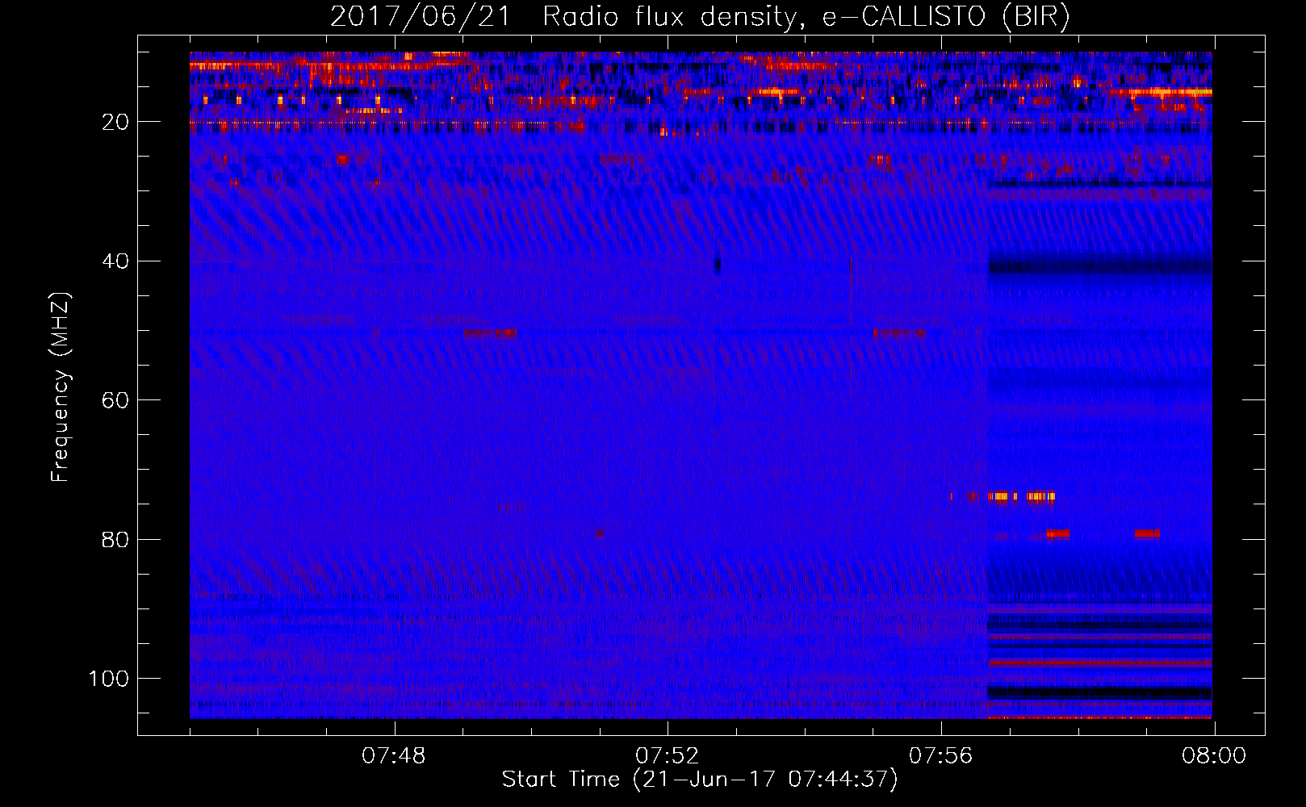Click the 07:56 time tick label
Image resolution: width=1306 pixels, height=807 pixels.
pyautogui.click(x=941, y=756)
